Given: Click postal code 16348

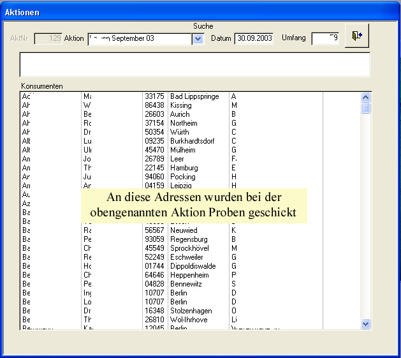Looking at the screenshot, I should coord(154,311).
